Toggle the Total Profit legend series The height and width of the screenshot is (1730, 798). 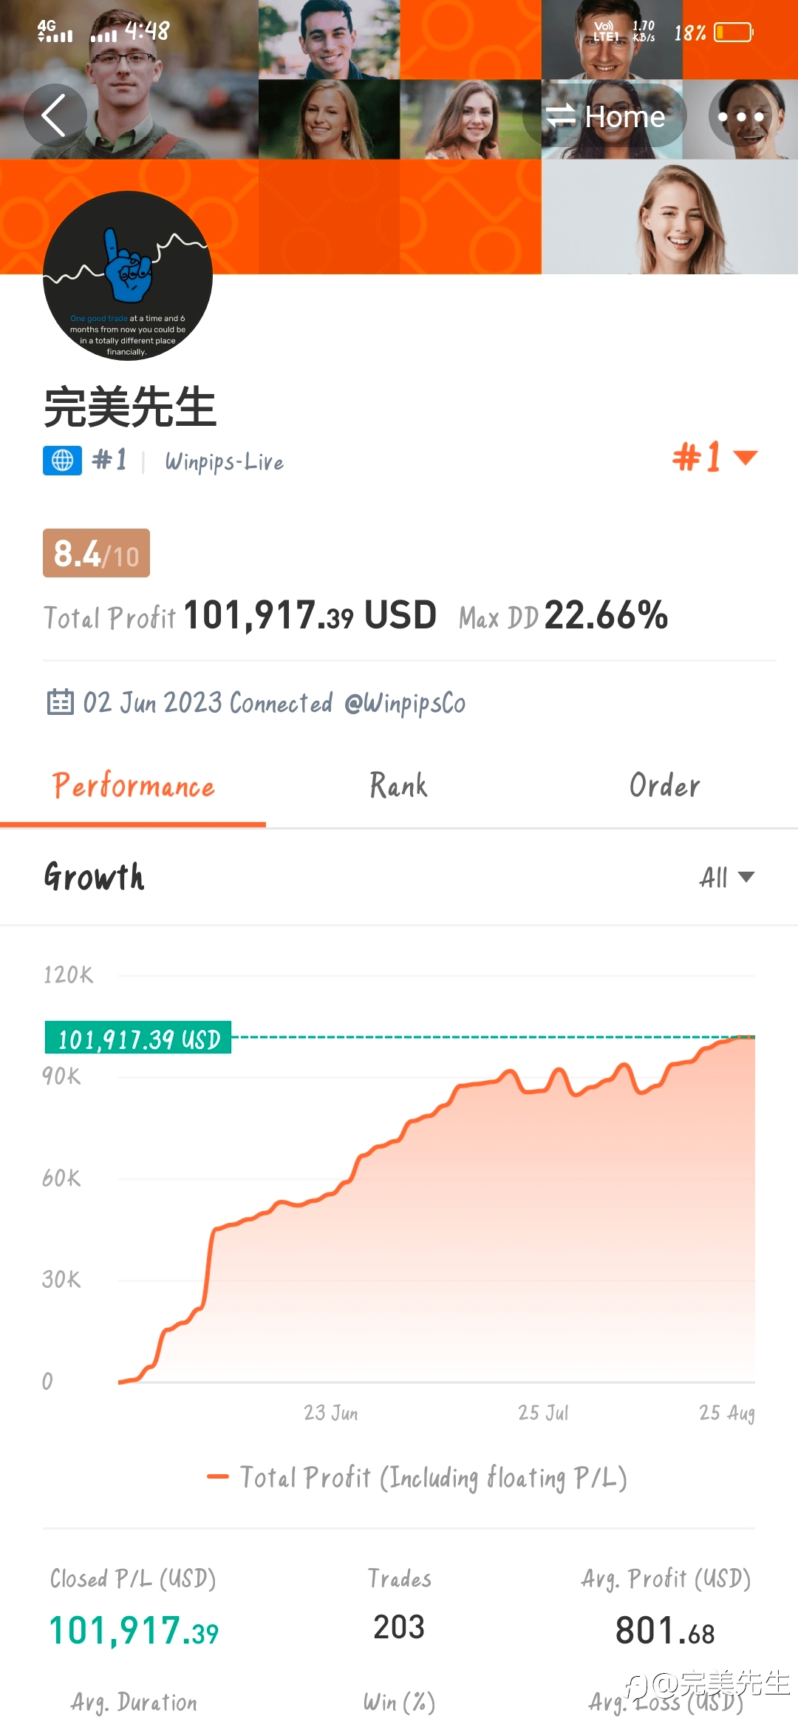pos(417,1478)
